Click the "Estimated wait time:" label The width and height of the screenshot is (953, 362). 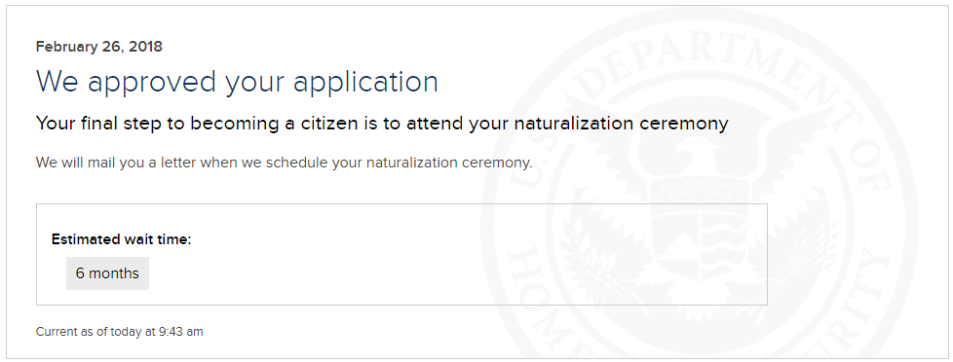coord(122,239)
